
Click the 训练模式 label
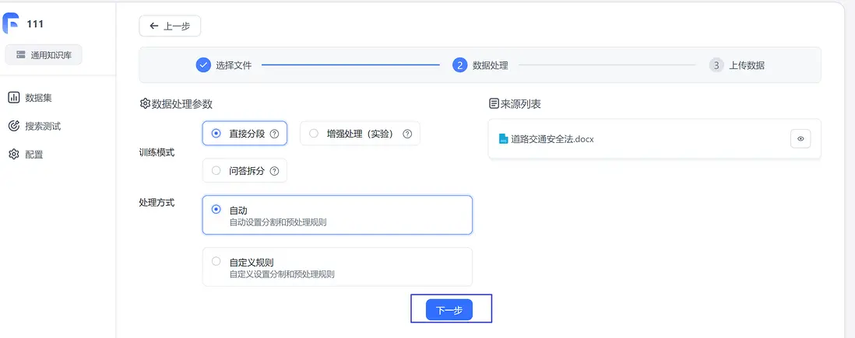pos(157,152)
